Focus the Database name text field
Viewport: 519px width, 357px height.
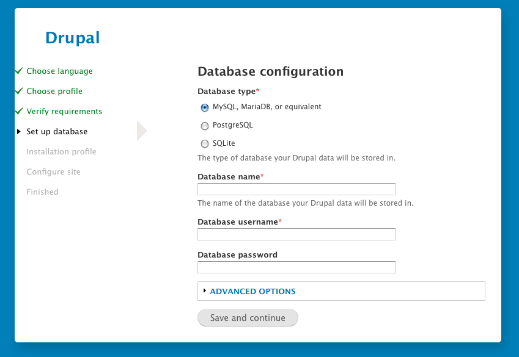296,189
